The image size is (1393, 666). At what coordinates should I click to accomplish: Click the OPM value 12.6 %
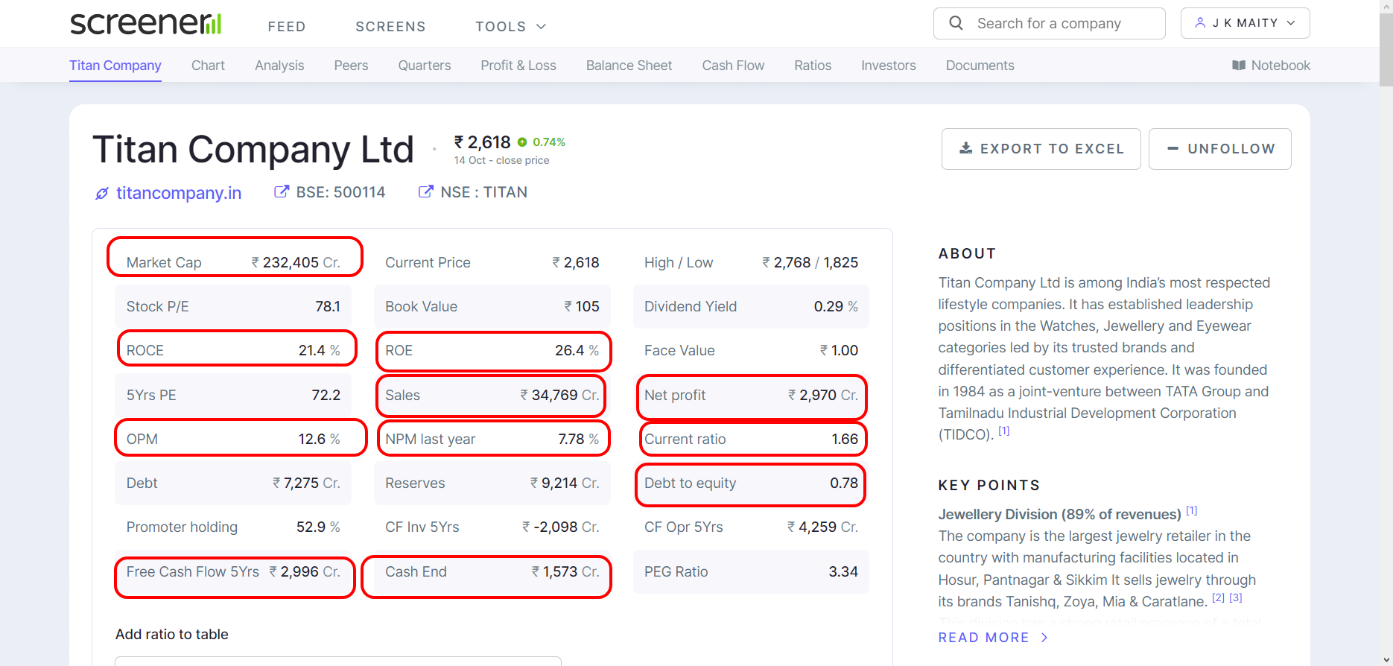coord(319,439)
